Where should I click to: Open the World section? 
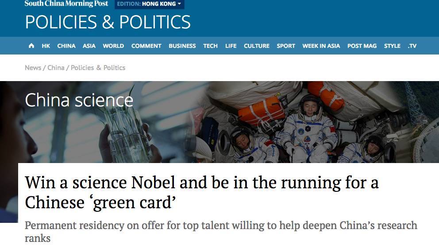113,46
